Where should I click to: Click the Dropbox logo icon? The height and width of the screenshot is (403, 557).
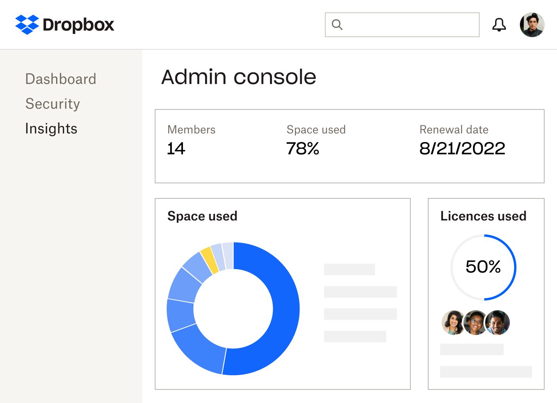point(27,25)
